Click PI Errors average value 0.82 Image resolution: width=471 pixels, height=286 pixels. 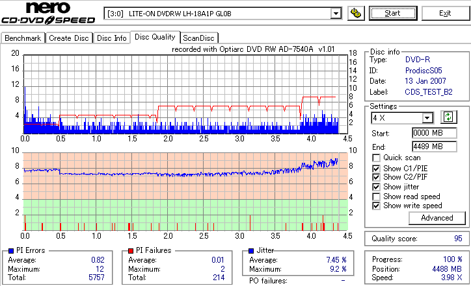[x=98, y=260]
